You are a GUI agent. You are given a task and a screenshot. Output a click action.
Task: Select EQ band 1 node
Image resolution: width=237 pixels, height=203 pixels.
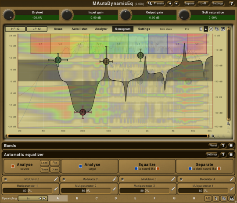83,112
